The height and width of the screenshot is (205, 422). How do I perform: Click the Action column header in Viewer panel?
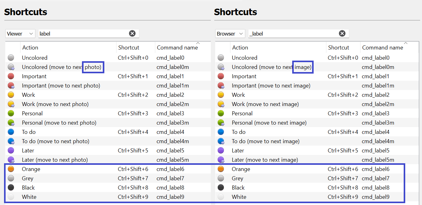30,48
